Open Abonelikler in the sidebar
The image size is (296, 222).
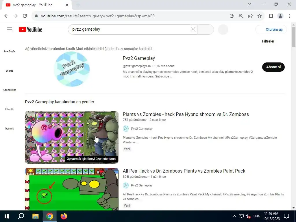pos(10,90)
